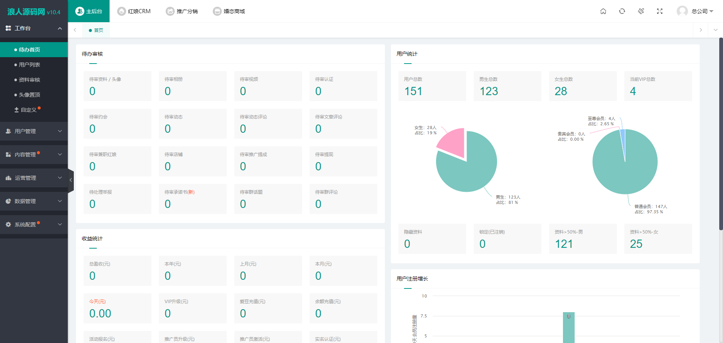Toggle fullscreen mode icon
Viewport: 723px width, 343px height.
click(x=659, y=11)
